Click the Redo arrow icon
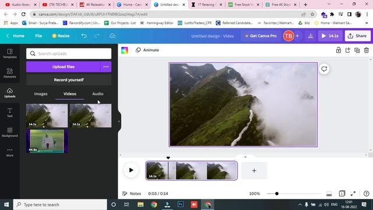The height and width of the screenshot is (210, 373). (x=97, y=36)
